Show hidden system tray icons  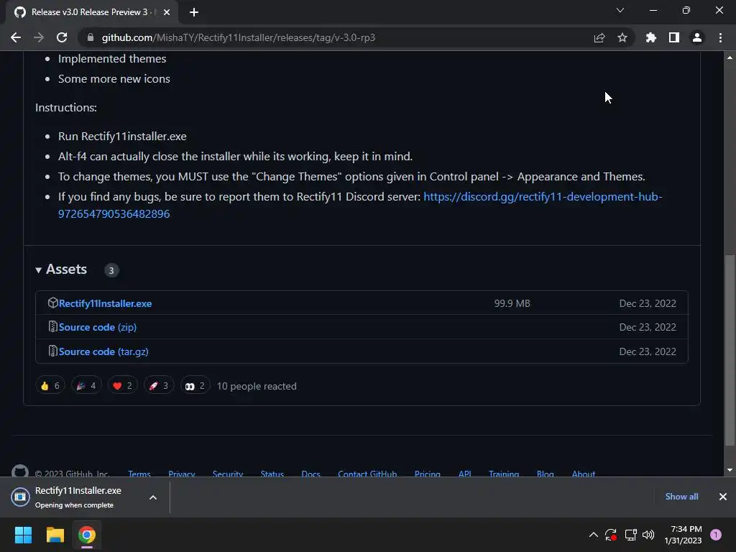(x=593, y=535)
